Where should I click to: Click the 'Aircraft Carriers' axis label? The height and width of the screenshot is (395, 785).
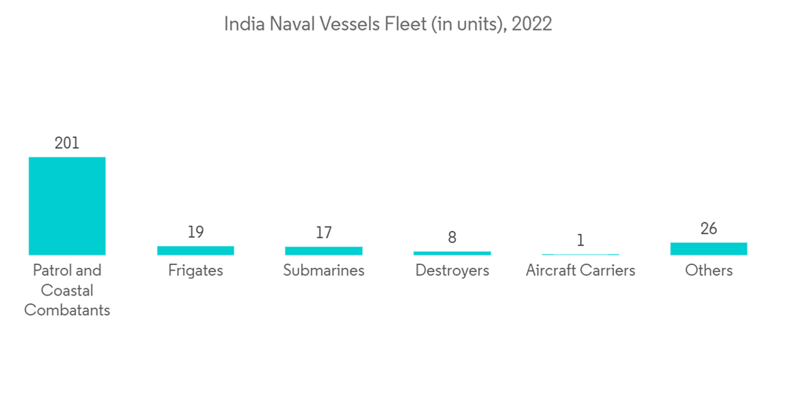click(x=580, y=271)
